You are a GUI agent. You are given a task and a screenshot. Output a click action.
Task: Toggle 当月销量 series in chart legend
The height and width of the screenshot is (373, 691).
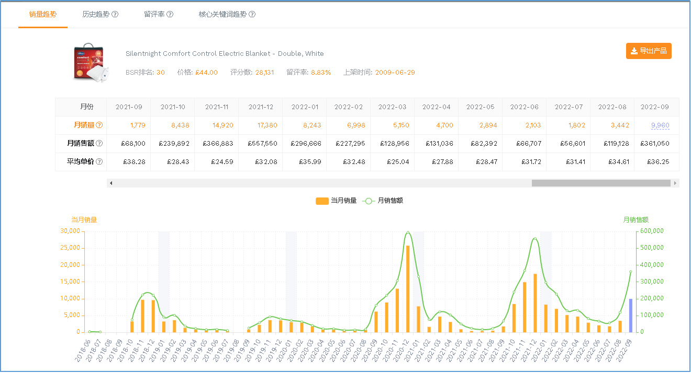[336, 201]
